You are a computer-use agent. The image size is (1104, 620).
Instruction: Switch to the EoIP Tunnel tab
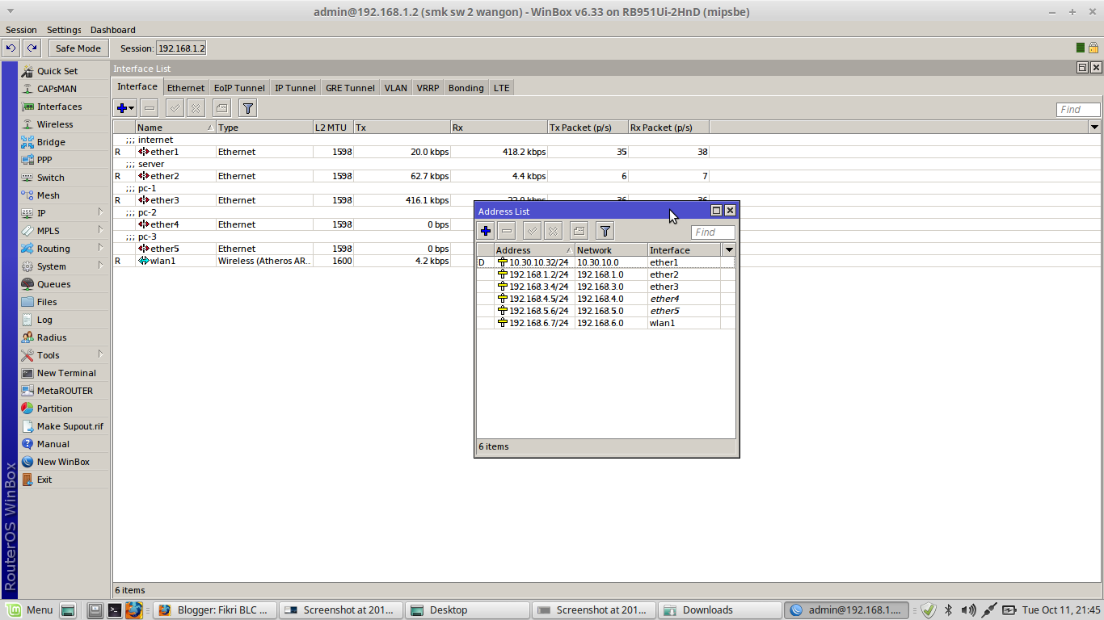[239, 88]
